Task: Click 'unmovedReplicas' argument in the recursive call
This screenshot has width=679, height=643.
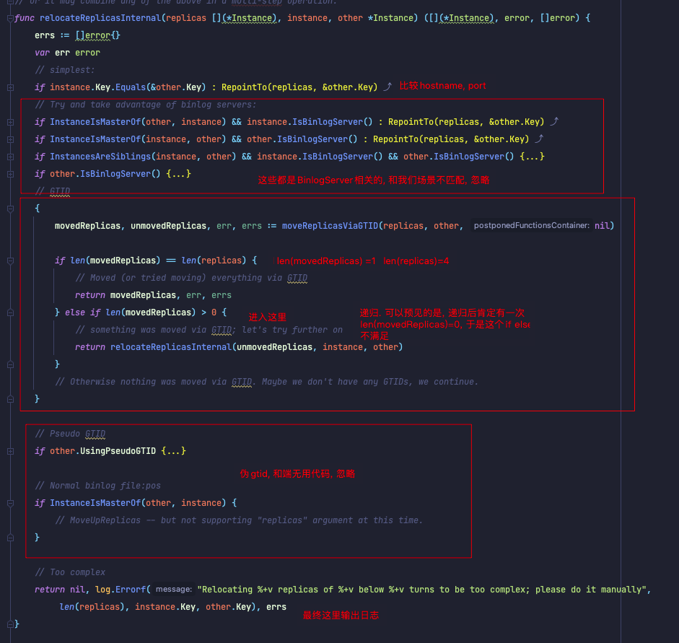Action: click(x=274, y=347)
